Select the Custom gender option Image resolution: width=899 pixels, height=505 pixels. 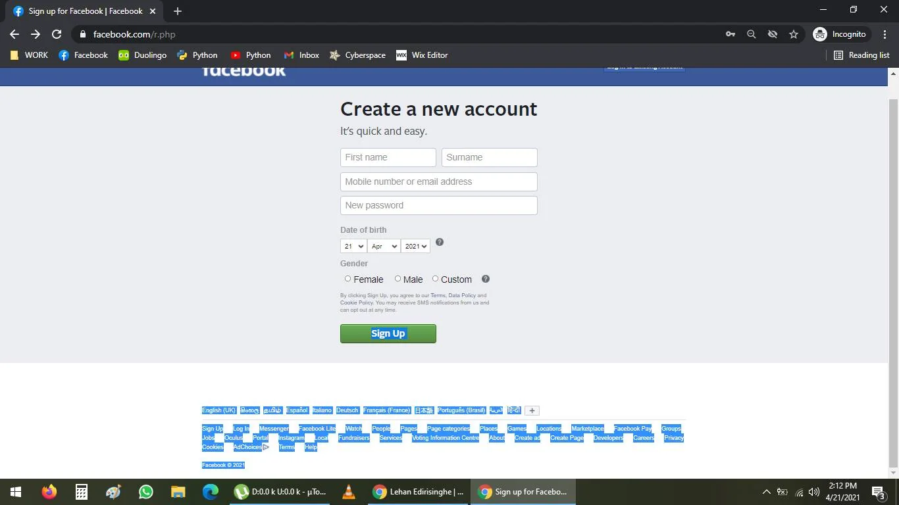coord(435,279)
